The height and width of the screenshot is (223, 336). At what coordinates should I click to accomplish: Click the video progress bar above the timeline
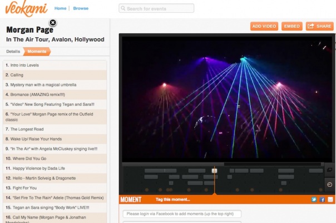tap(223, 164)
